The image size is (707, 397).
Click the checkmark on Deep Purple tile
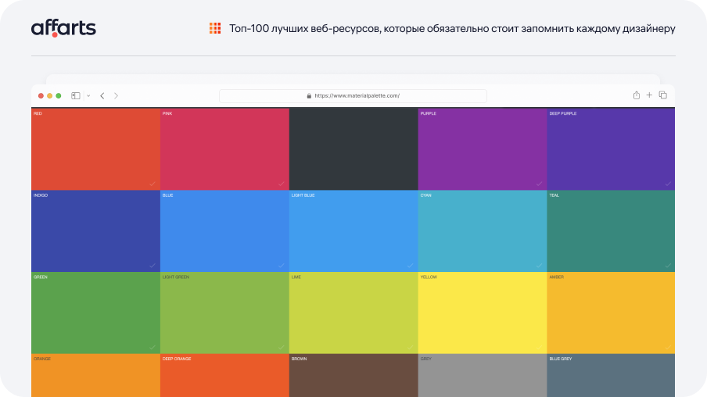(x=668, y=184)
